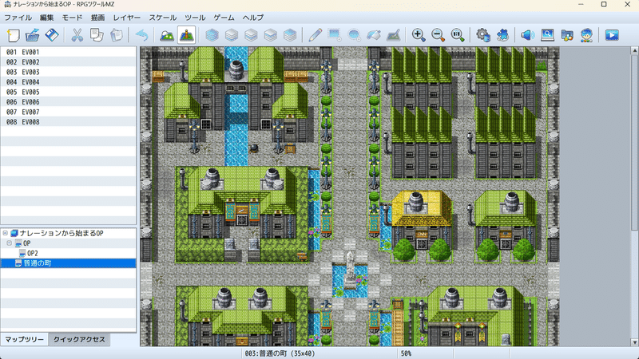Image resolution: width=639 pixels, height=359 pixels.
Task: Save project with toolbar icon
Action: (52, 35)
